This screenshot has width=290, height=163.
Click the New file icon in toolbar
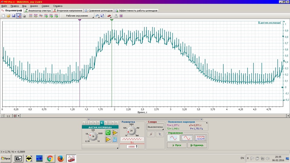(x=3, y=16)
